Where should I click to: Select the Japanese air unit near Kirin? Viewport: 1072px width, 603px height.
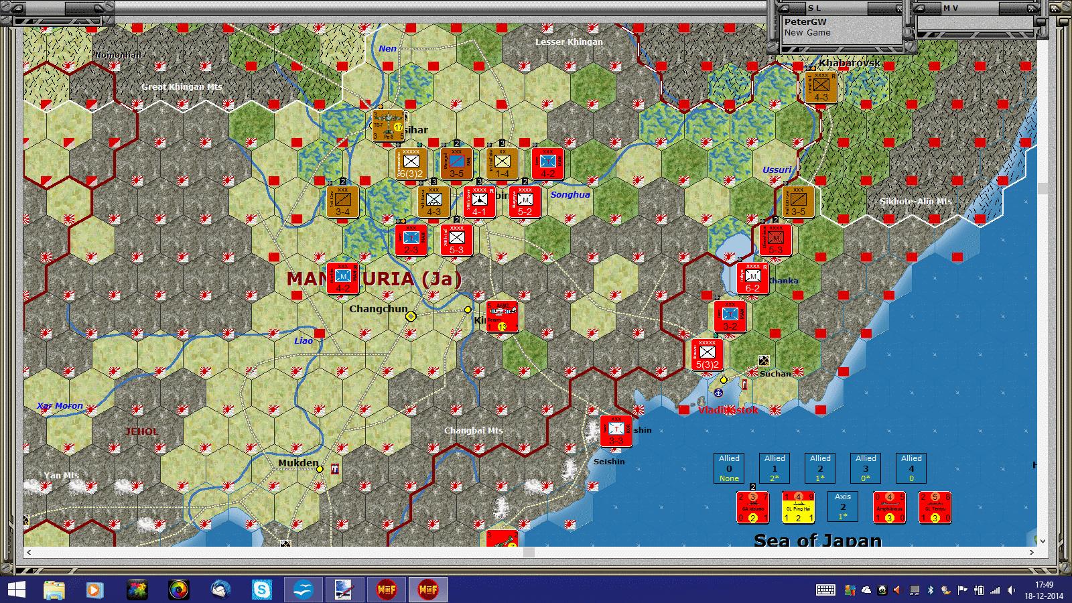[502, 317]
